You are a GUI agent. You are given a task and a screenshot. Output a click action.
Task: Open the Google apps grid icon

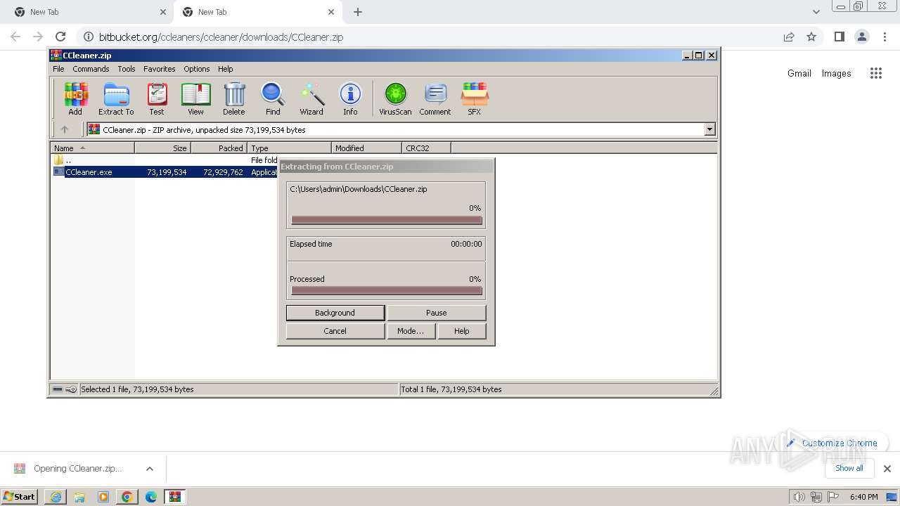click(875, 73)
